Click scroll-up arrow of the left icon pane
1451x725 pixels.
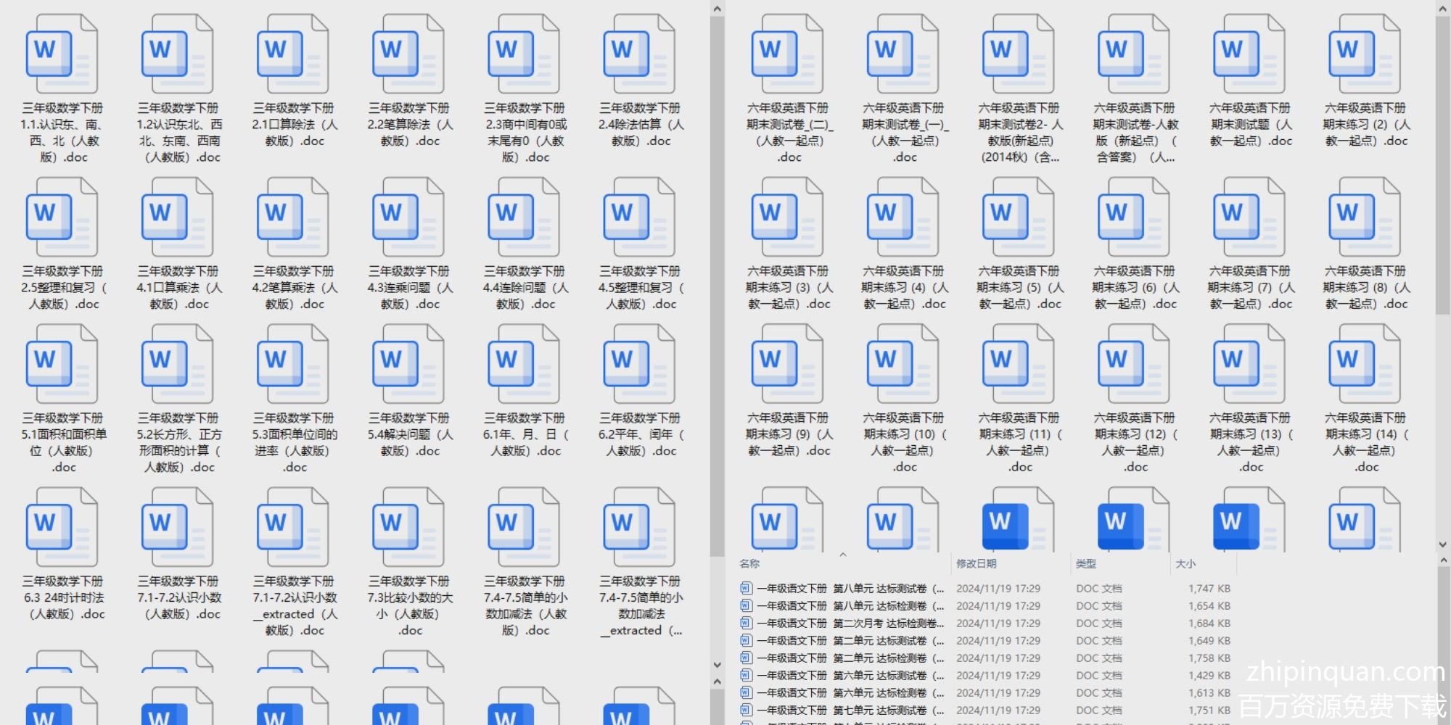[717, 9]
